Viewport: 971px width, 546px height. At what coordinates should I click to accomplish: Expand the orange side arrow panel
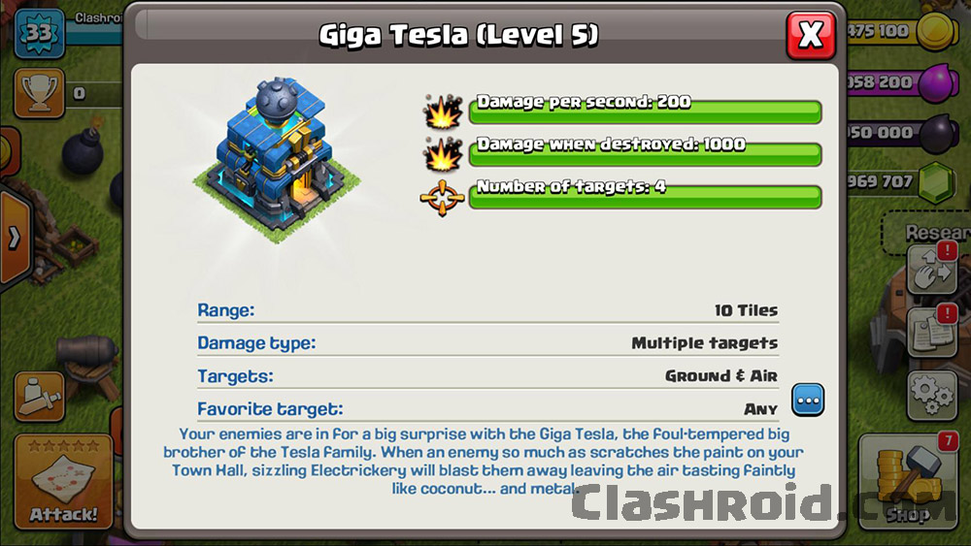click(x=15, y=238)
